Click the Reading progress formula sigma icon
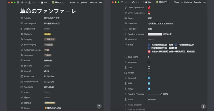 coord(126,34)
